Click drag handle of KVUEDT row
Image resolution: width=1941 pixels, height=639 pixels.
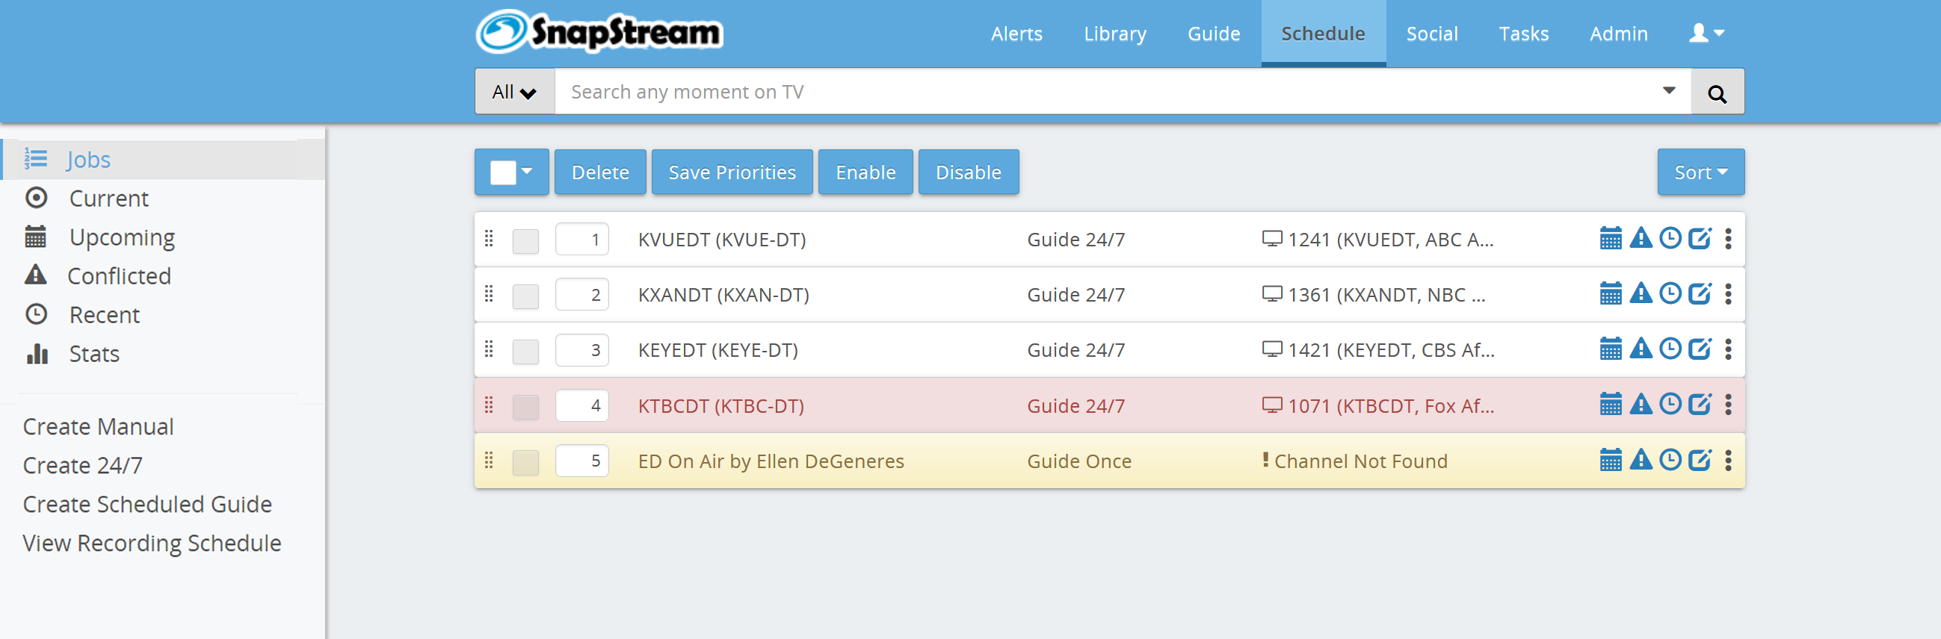click(x=489, y=239)
